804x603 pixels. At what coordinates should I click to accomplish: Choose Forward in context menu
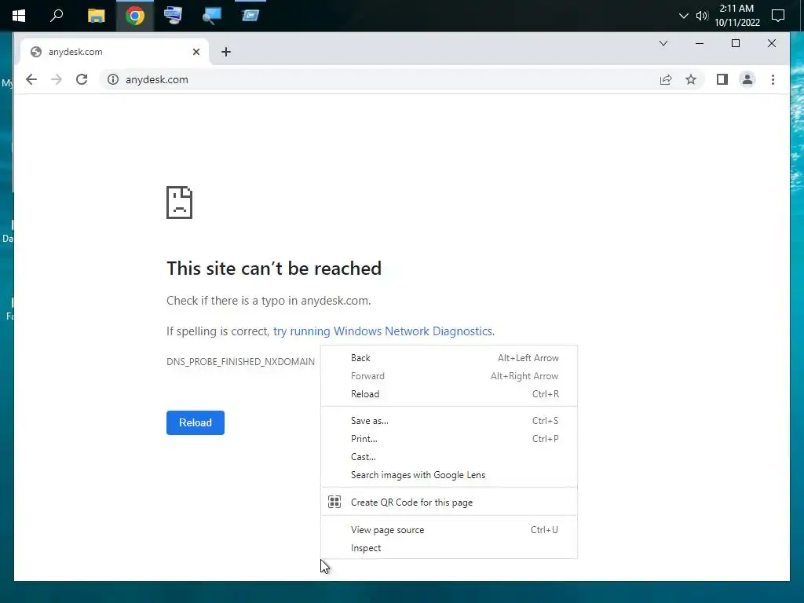[448, 376]
